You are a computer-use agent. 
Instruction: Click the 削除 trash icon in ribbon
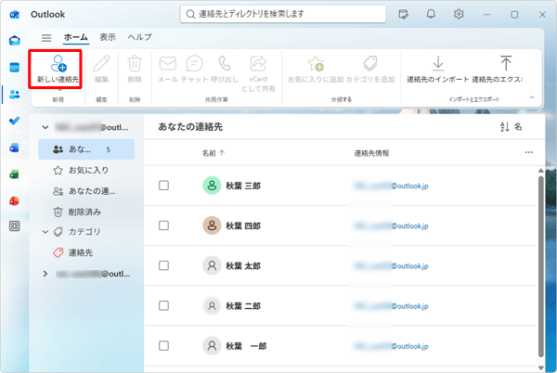click(135, 64)
